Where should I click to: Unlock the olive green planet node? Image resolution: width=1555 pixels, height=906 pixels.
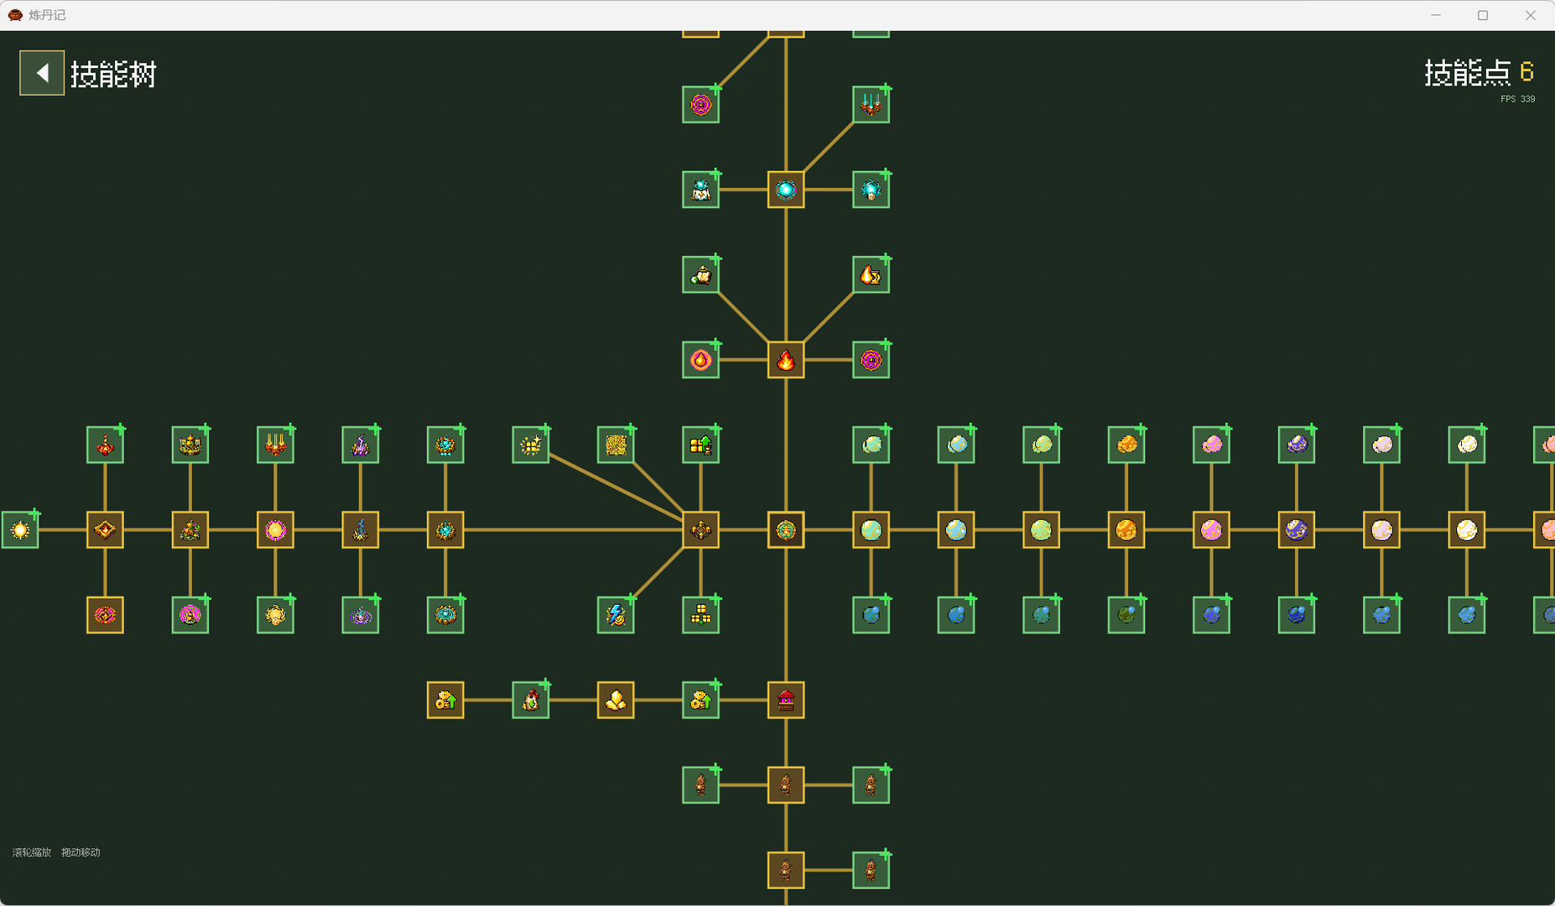click(x=1126, y=615)
